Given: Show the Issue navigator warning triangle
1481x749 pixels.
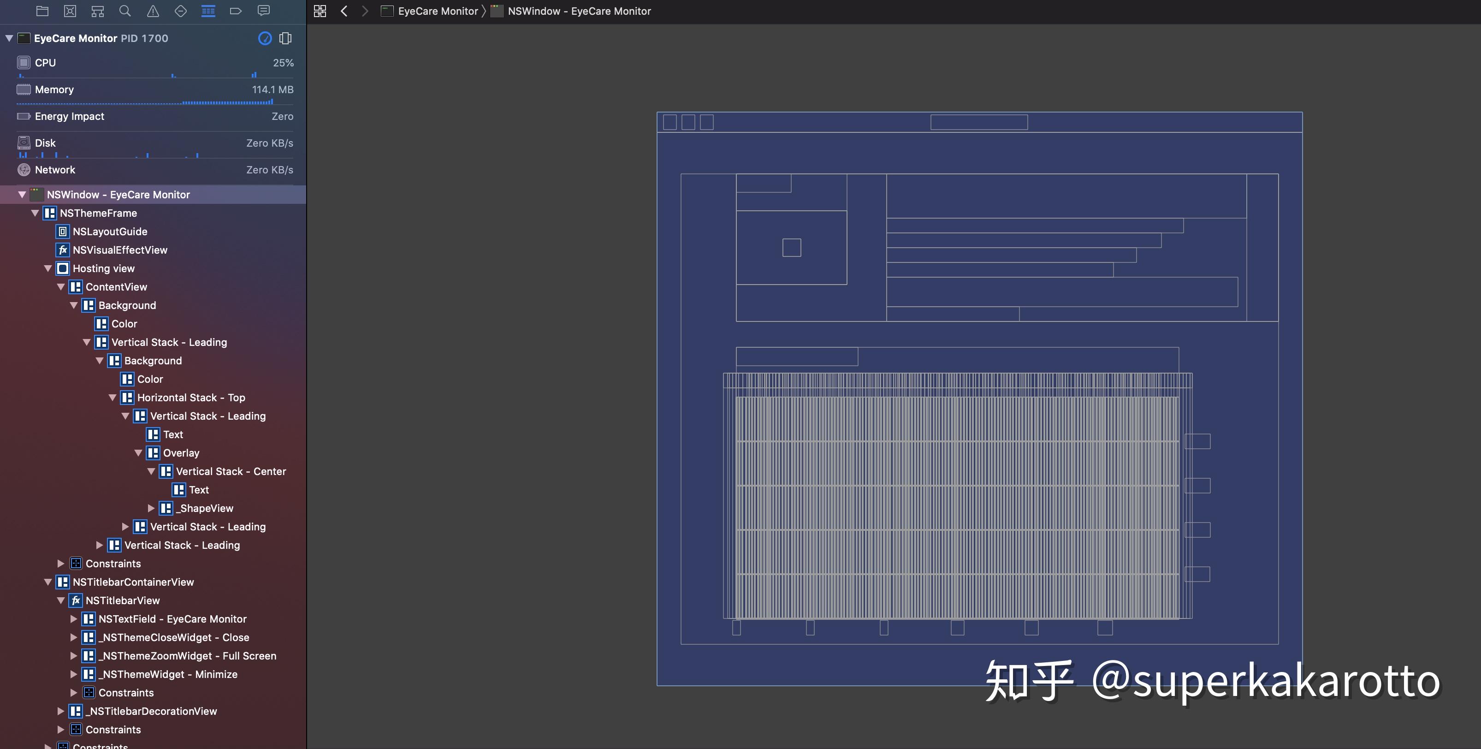Looking at the screenshot, I should click(152, 11).
